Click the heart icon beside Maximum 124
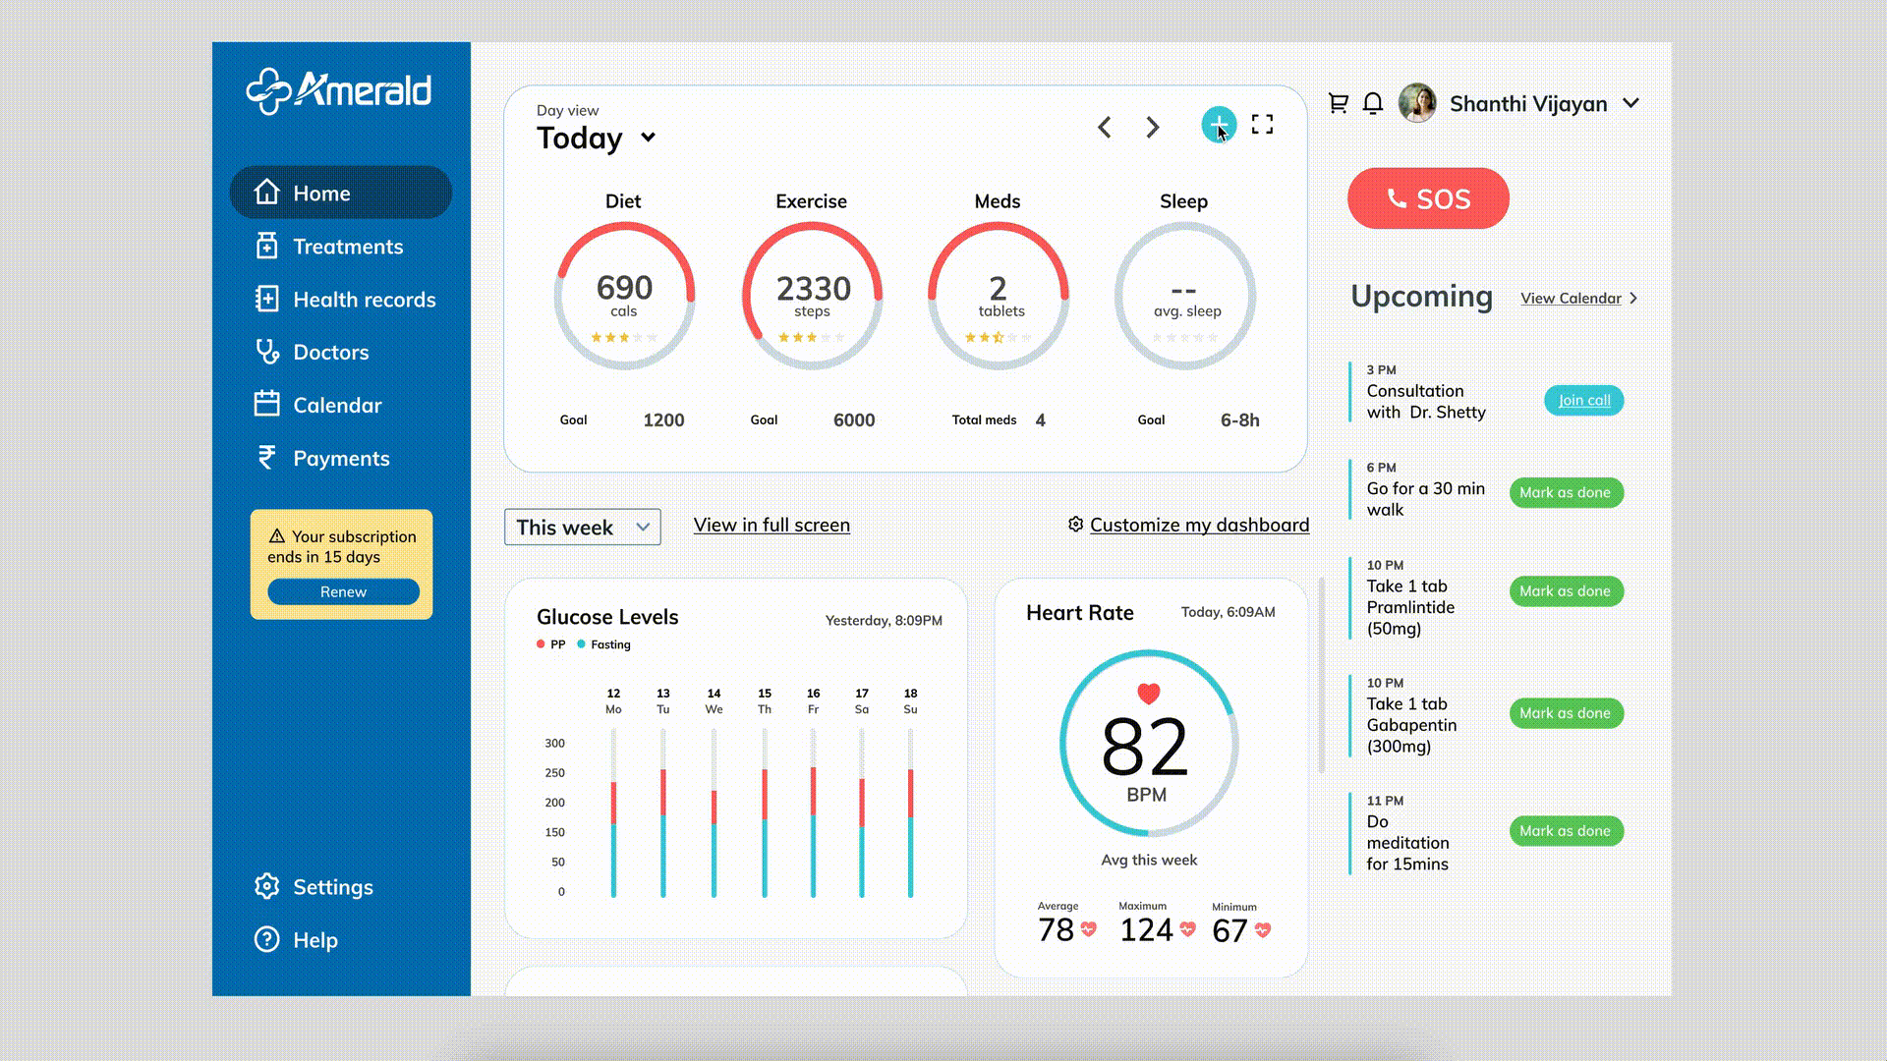Viewport: 1887px width, 1061px height. 1188,929
